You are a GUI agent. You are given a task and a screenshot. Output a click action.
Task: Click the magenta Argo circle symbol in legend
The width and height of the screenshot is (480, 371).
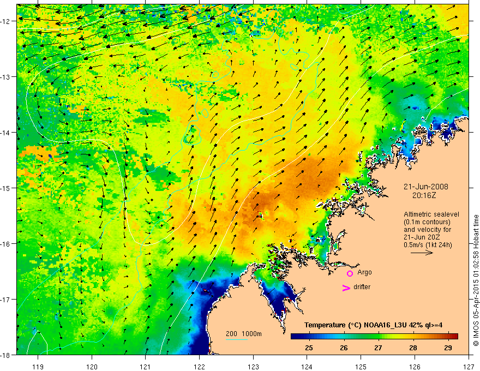pos(350,273)
